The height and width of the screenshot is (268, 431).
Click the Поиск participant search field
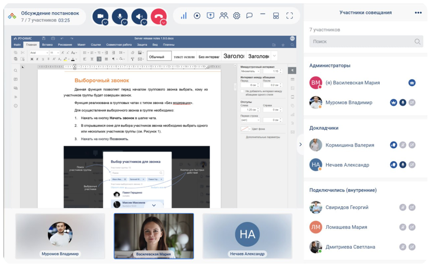(x=361, y=42)
